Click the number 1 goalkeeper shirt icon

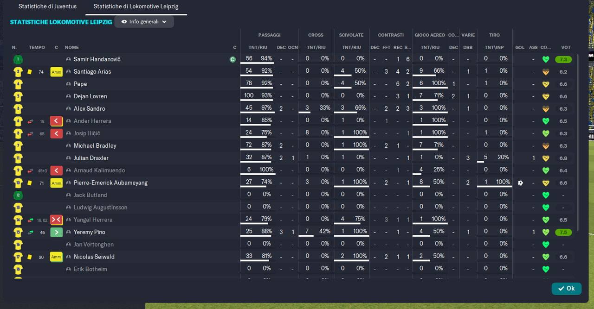[18, 59]
